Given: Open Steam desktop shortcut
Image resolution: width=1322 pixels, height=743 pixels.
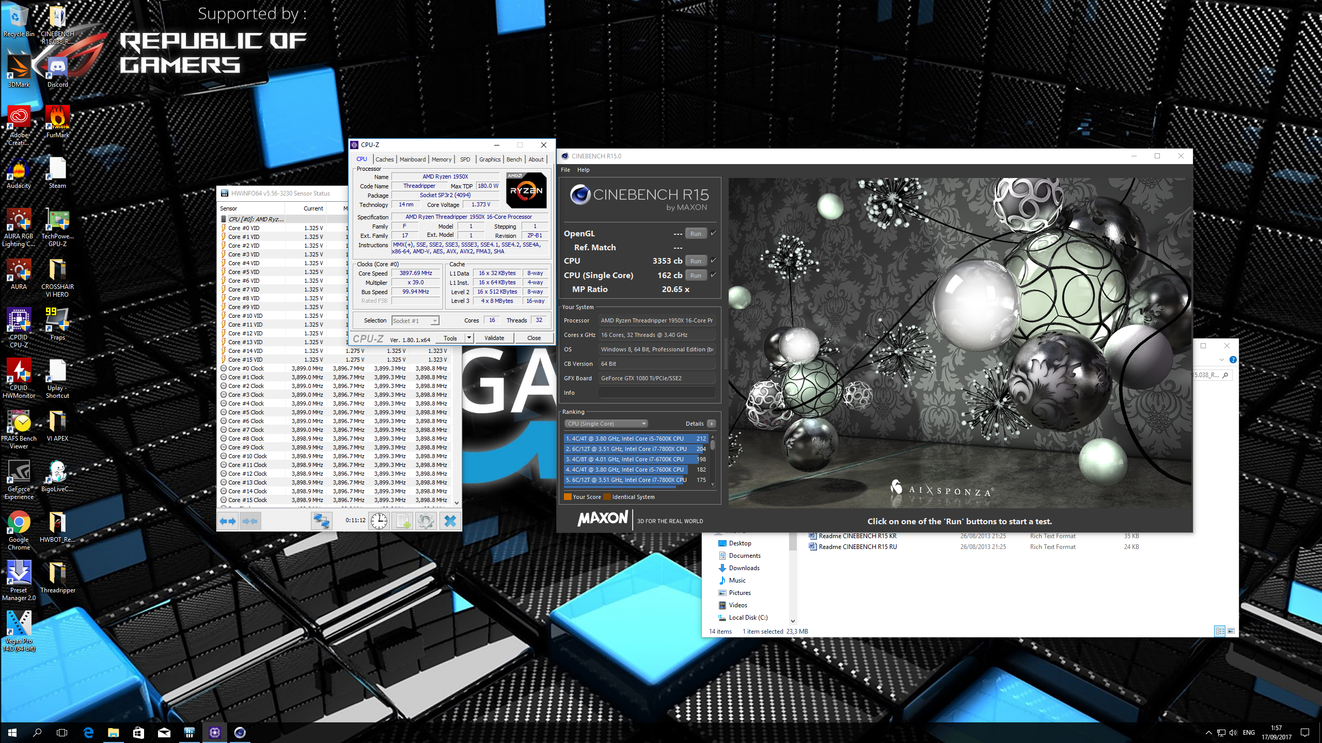Looking at the screenshot, I should (57, 172).
